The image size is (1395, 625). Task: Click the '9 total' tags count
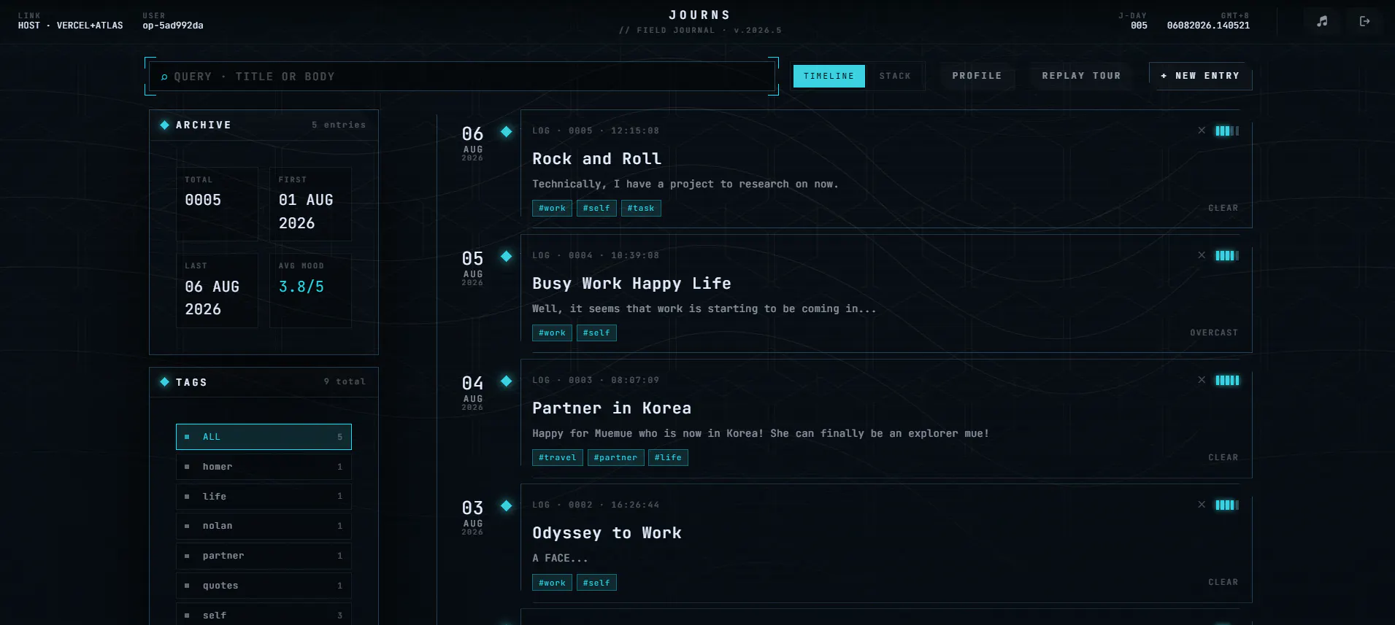click(345, 381)
